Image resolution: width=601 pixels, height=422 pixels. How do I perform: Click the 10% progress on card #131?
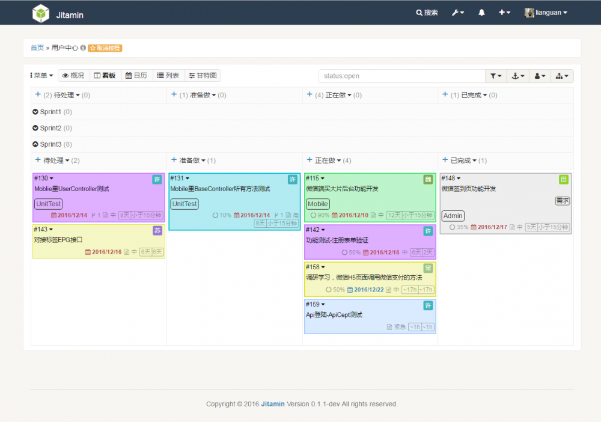222,215
